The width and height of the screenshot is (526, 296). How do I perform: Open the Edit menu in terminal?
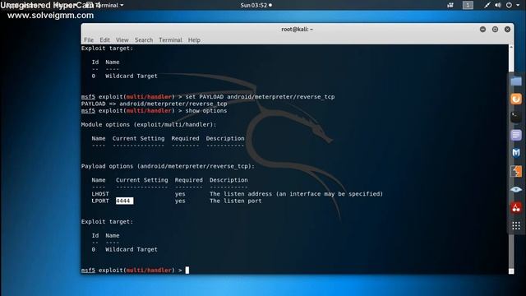click(x=104, y=40)
